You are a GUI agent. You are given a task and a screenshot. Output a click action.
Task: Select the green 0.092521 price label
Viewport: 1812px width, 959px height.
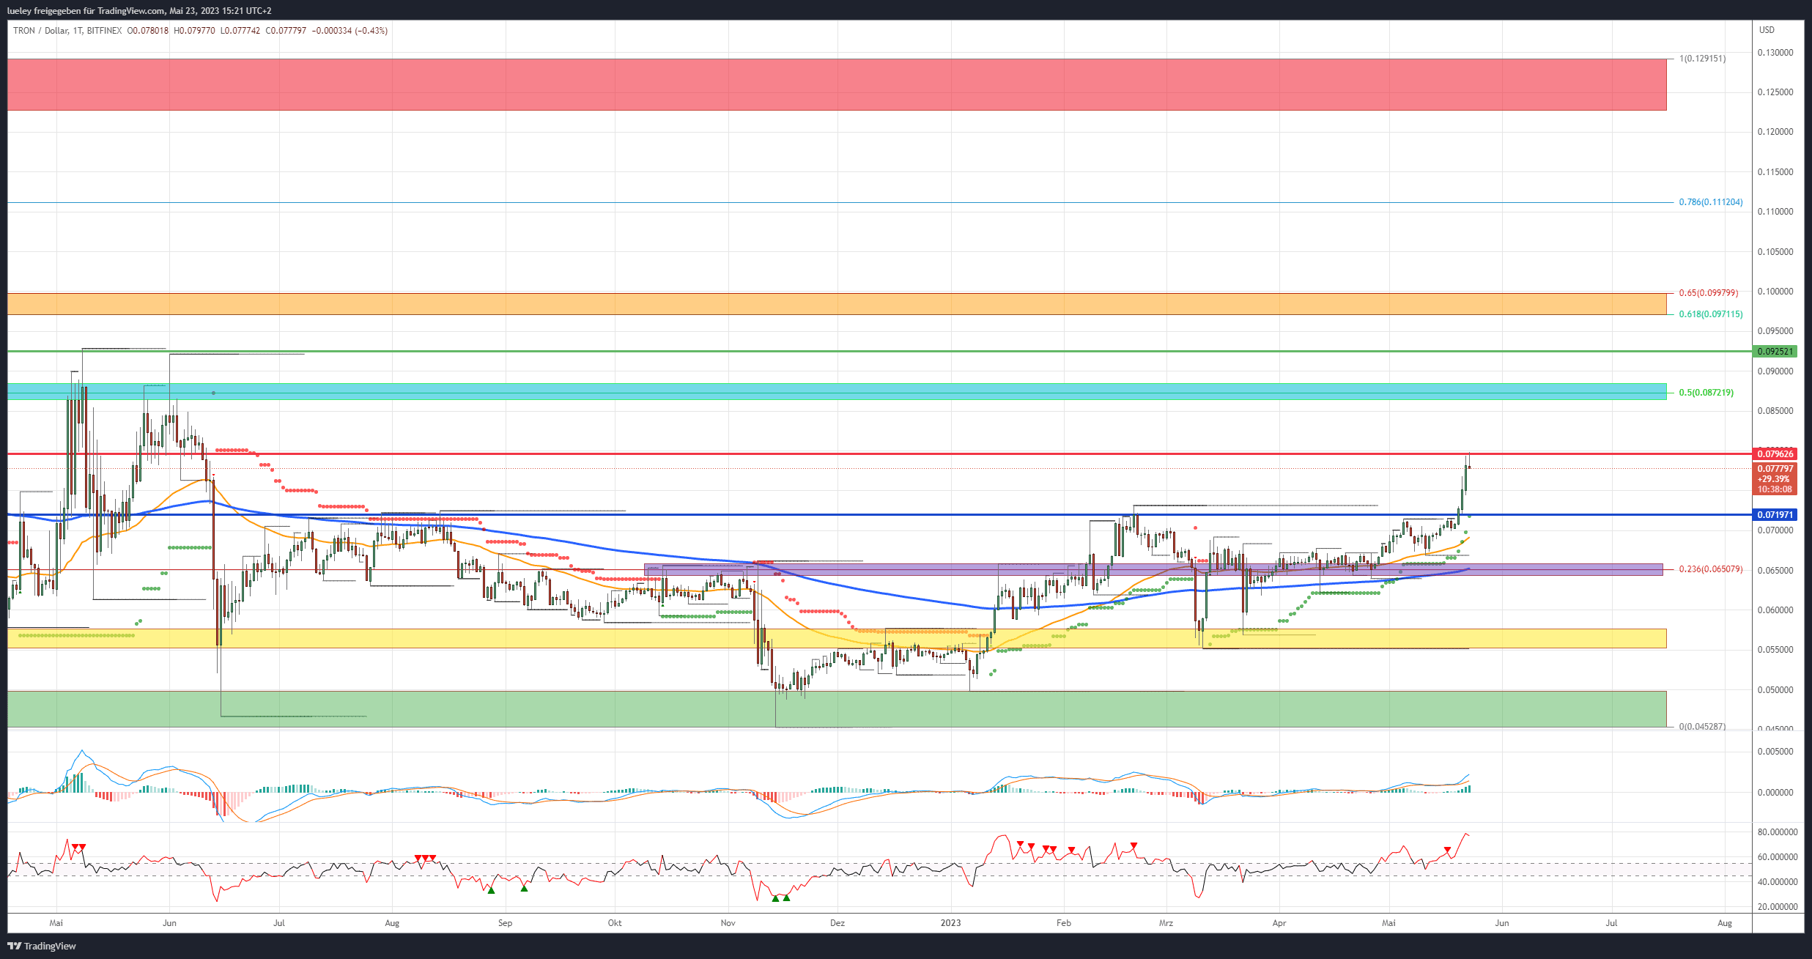[1775, 352]
